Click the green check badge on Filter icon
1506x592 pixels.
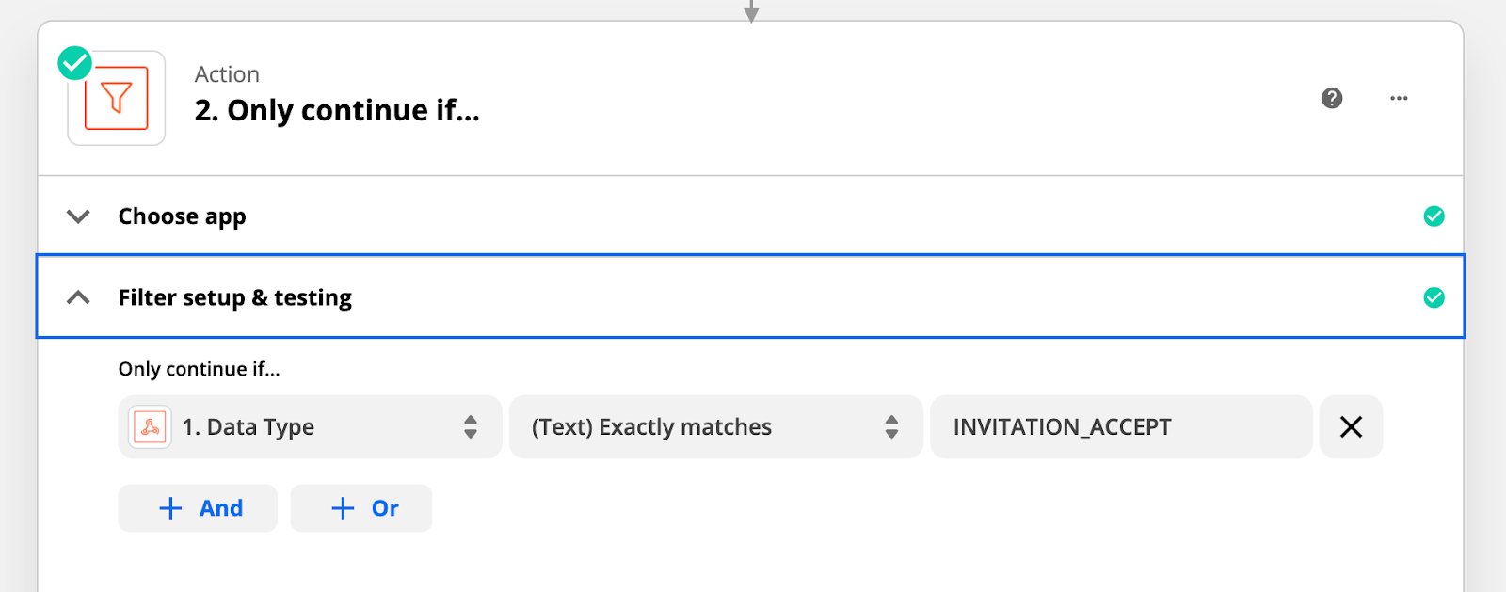coord(75,64)
